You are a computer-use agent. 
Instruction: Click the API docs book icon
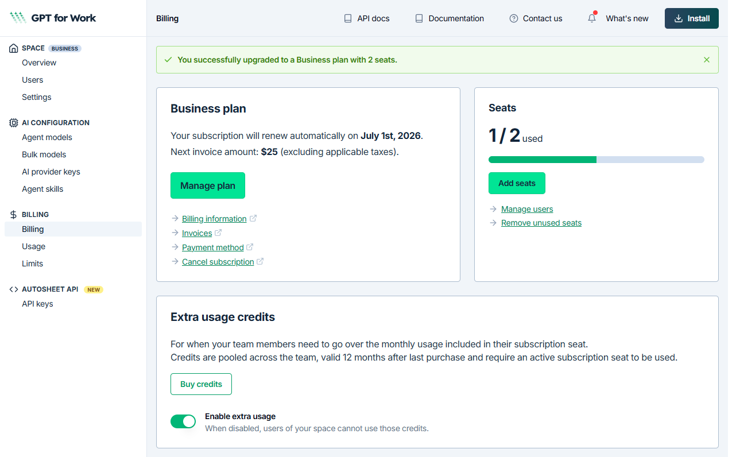pyautogui.click(x=348, y=18)
